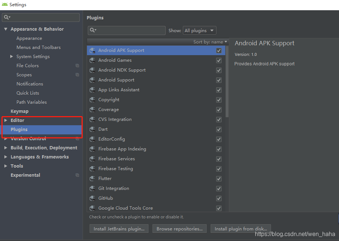Image resolution: width=339 pixels, height=241 pixels.
Task: Click the Google Cloud Tools Core plugin icon
Action: coord(92,208)
